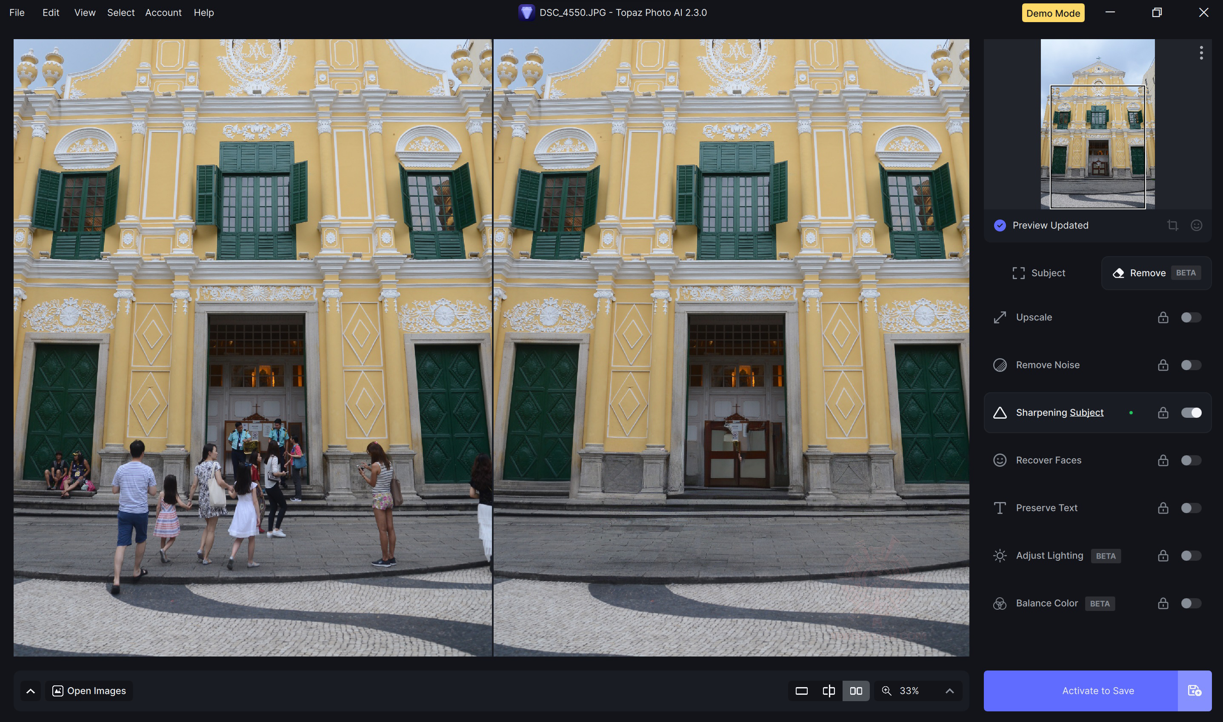This screenshot has height=722, width=1223.
Task: Open the Edit menu
Action: (x=51, y=13)
